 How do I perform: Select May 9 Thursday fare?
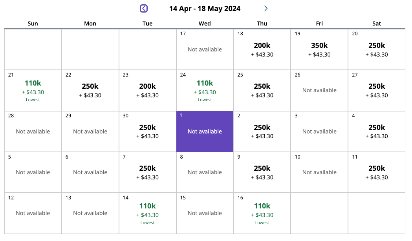tap(262, 172)
